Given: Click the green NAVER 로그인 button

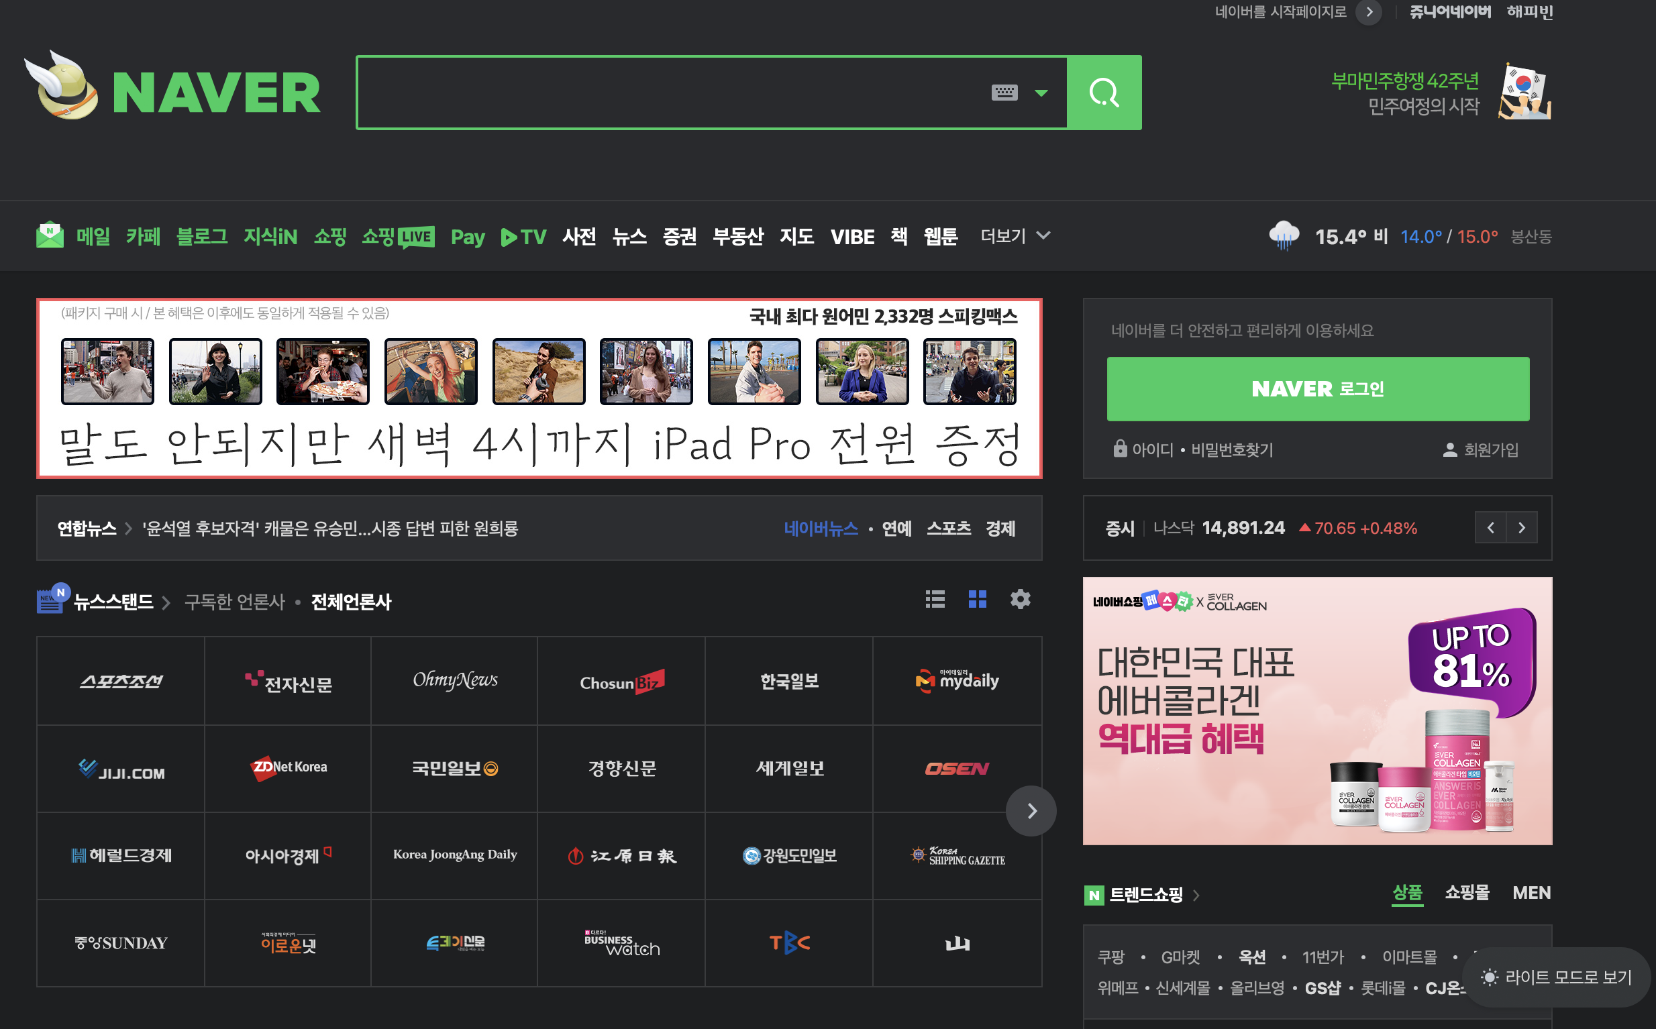Looking at the screenshot, I should [1317, 388].
